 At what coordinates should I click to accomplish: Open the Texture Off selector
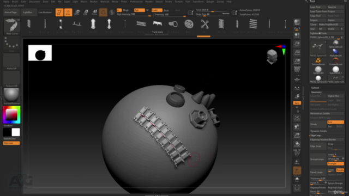pos(11,79)
